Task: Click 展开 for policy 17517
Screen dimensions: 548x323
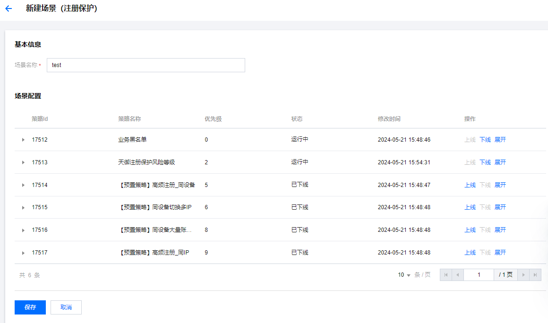Action: (500, 253)
